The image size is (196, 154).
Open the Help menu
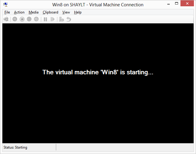click(x=78, y=12)
